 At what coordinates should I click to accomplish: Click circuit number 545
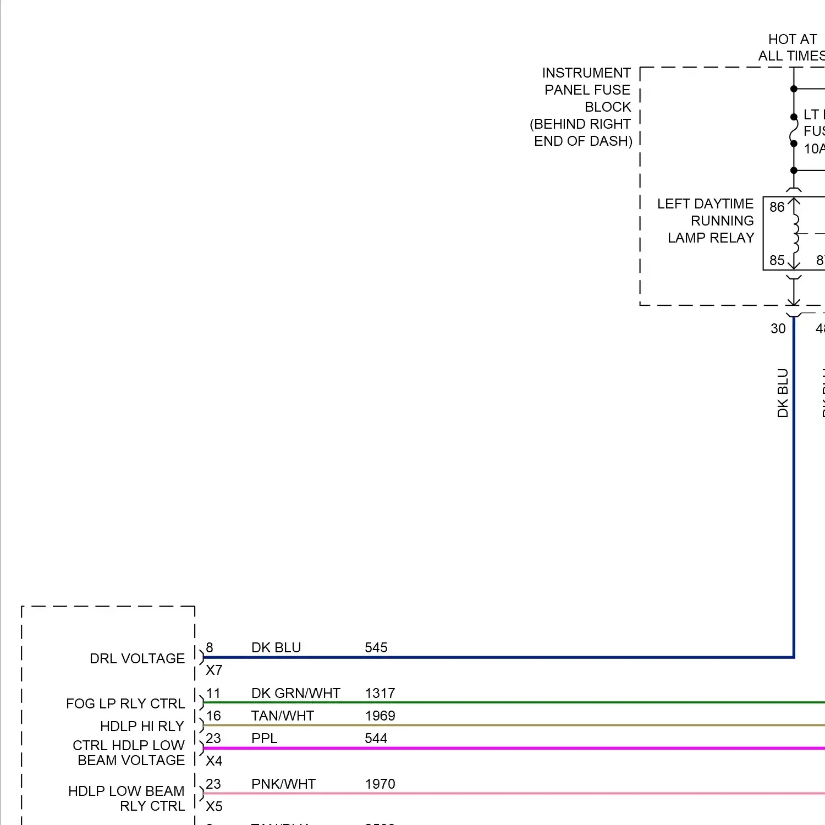click(x=376, y=647)
